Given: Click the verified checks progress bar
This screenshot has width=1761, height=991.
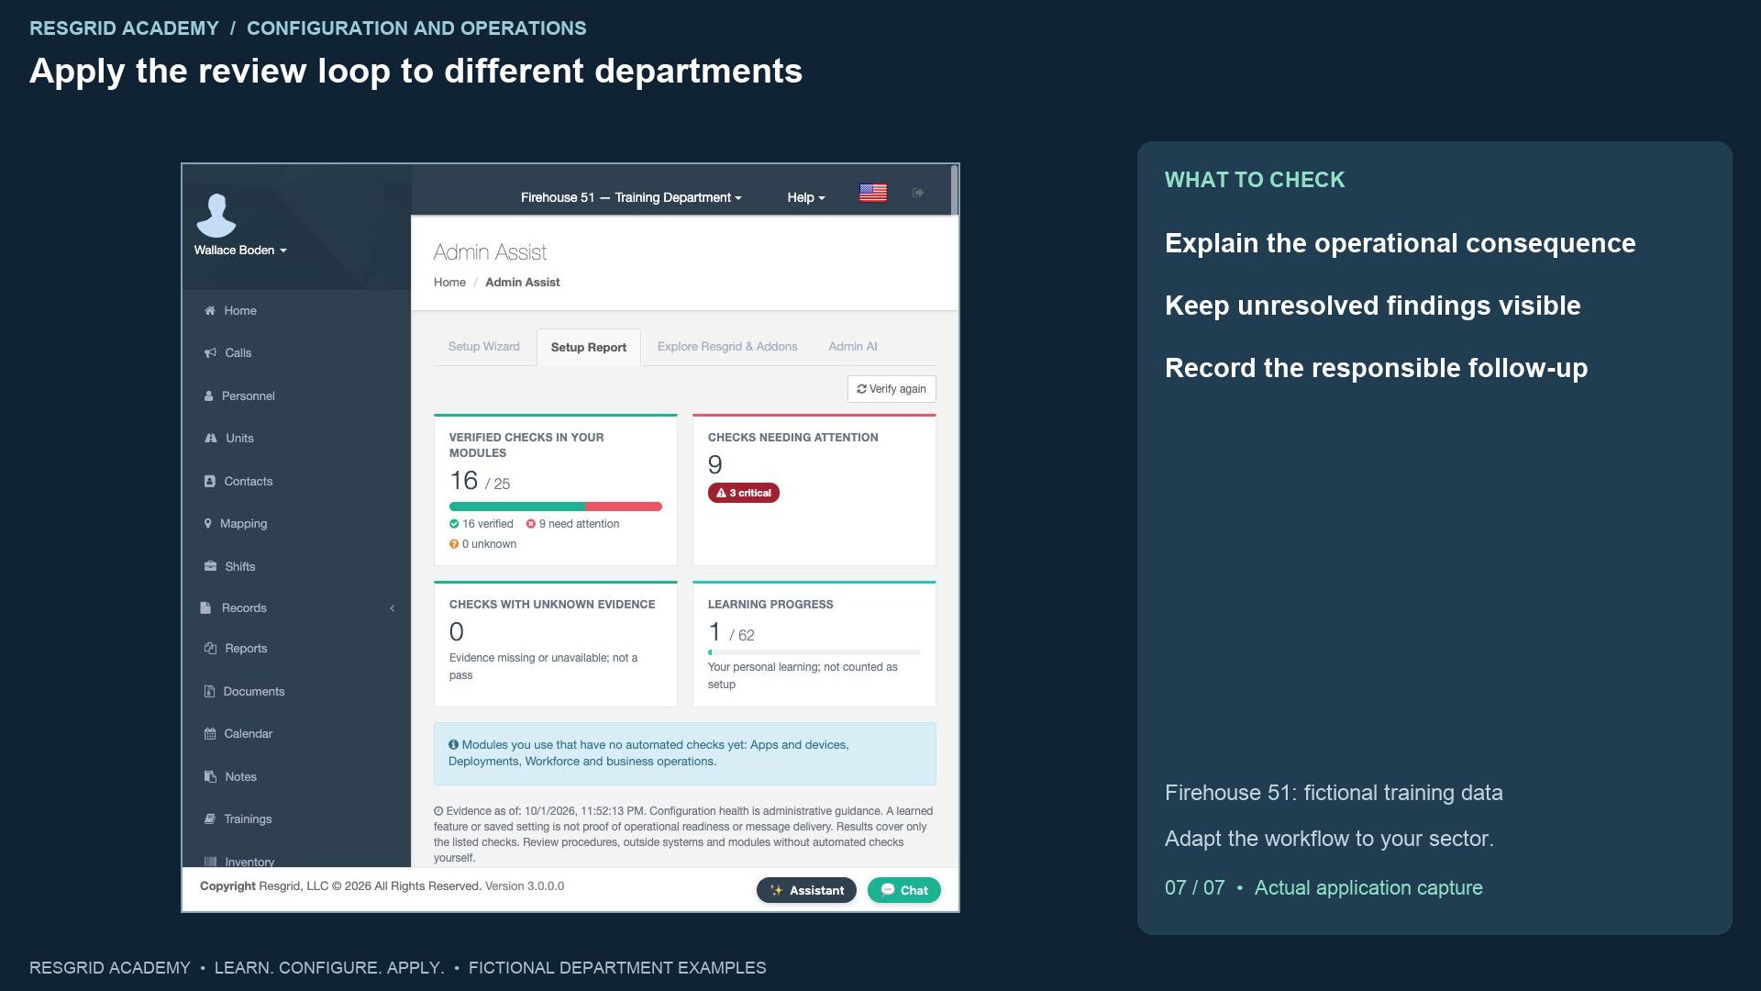Looking at the screenshot, I should (x=556, y=507).
